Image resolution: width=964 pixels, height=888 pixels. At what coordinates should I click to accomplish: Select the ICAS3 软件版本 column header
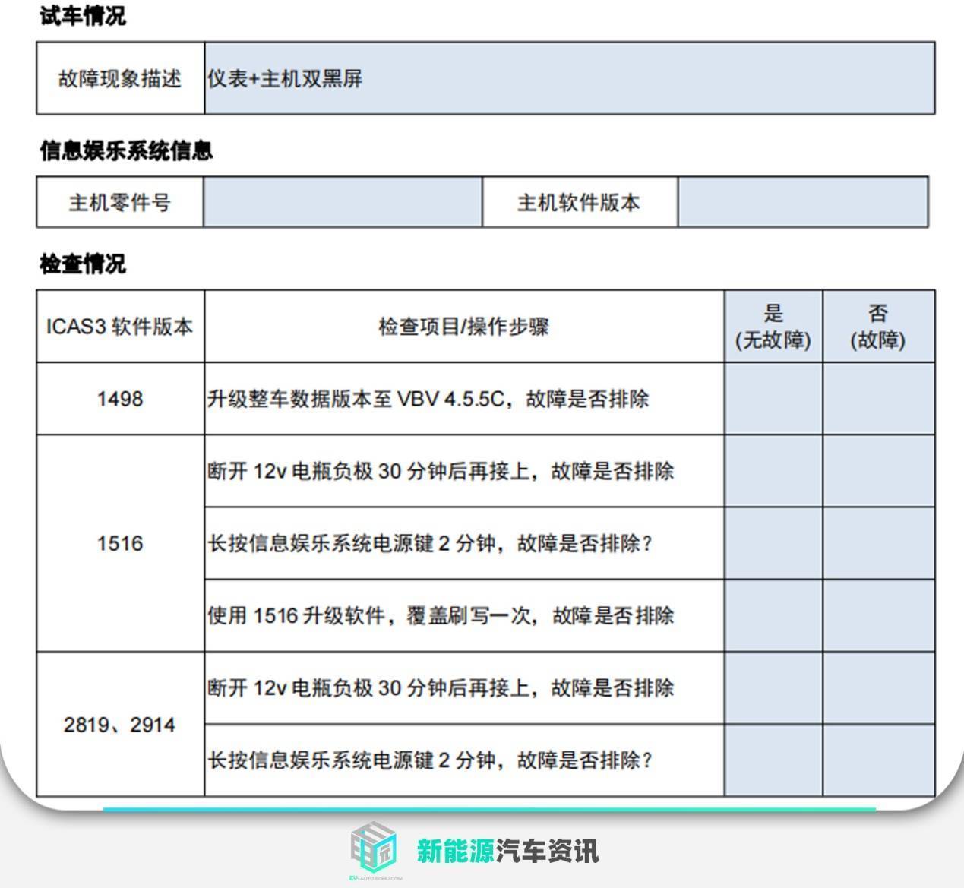click(x=122, y=325)
